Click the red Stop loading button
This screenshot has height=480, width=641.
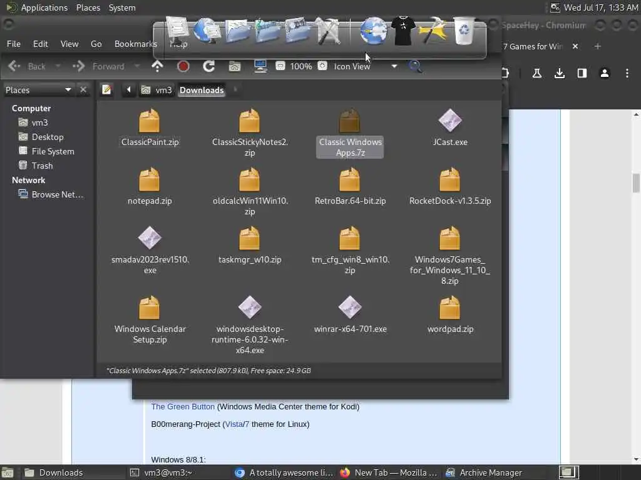point(183,66)
